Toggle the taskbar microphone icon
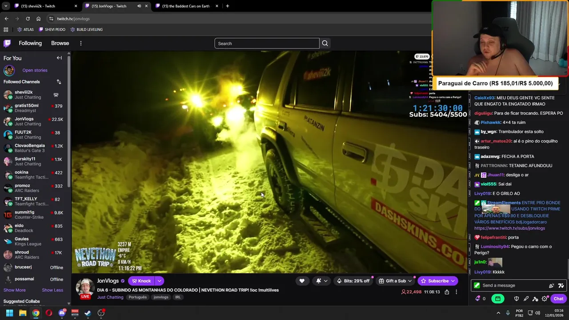 (508, 313)
